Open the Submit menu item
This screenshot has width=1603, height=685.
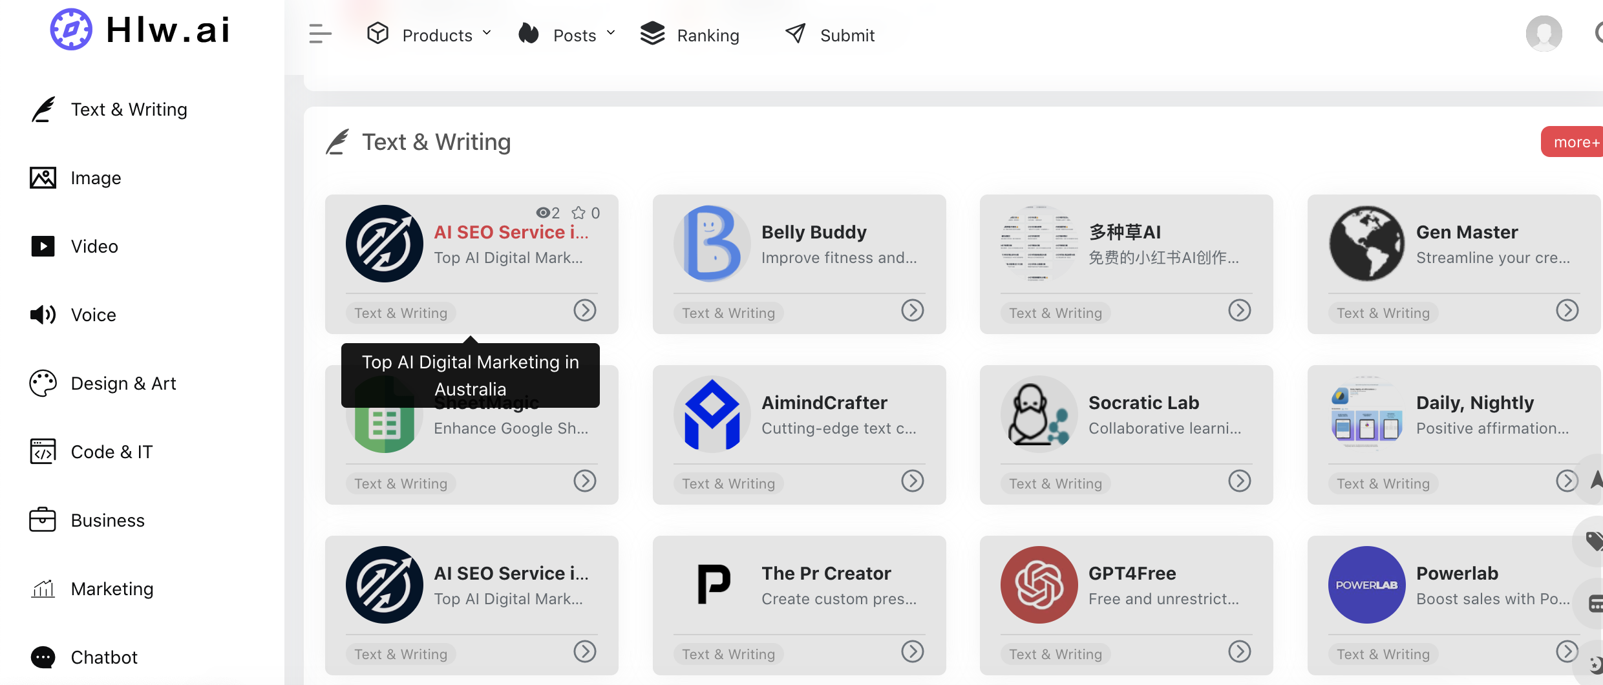click(847, 36)
